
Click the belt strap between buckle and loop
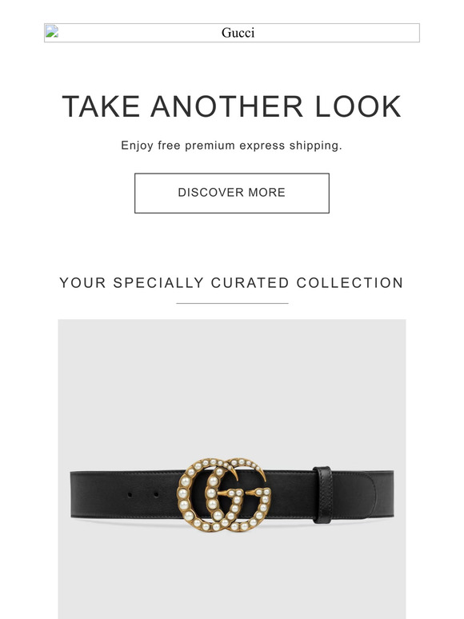click(x=292, y=494)
